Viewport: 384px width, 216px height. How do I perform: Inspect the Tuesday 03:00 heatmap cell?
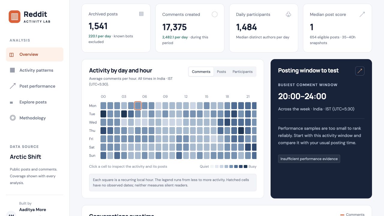[124, 114]
